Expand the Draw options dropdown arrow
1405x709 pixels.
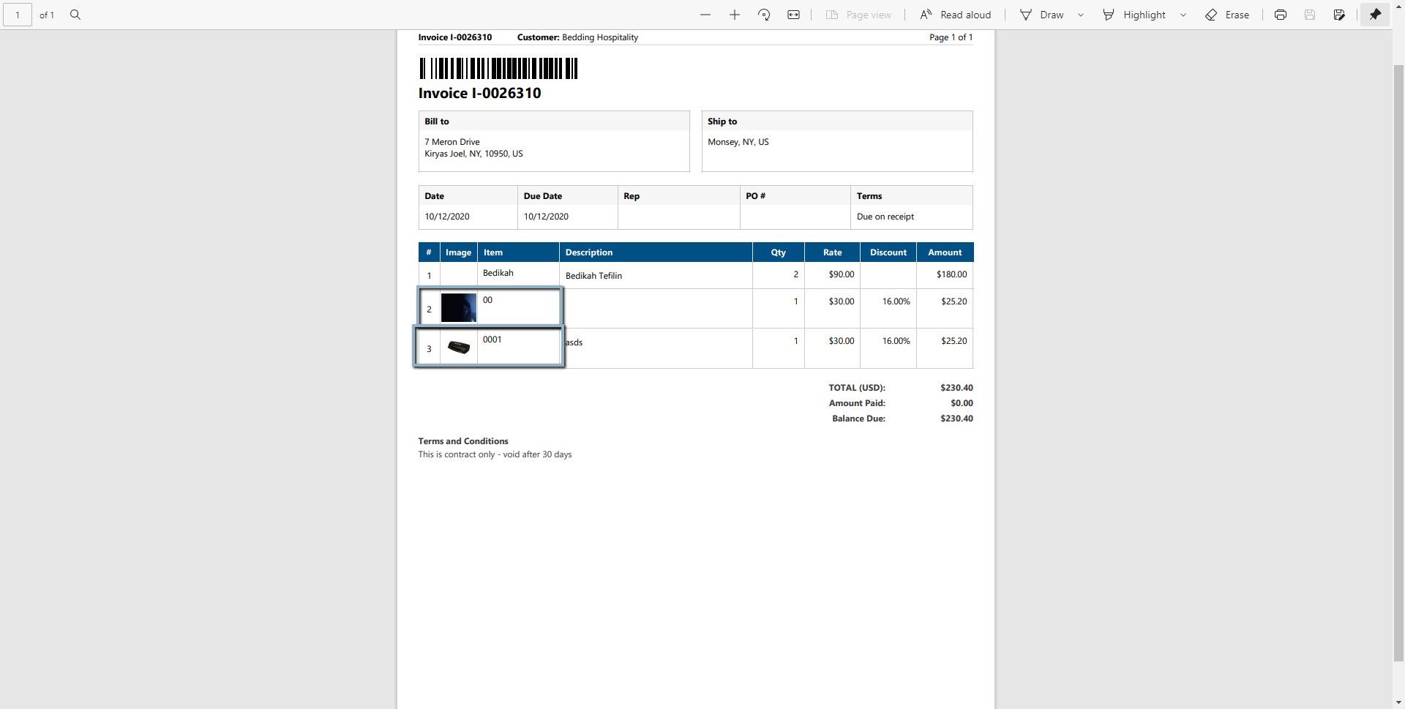coord(1081,15)
